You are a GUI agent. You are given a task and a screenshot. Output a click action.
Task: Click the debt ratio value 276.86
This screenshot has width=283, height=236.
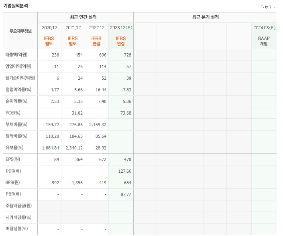pos(76,125)
